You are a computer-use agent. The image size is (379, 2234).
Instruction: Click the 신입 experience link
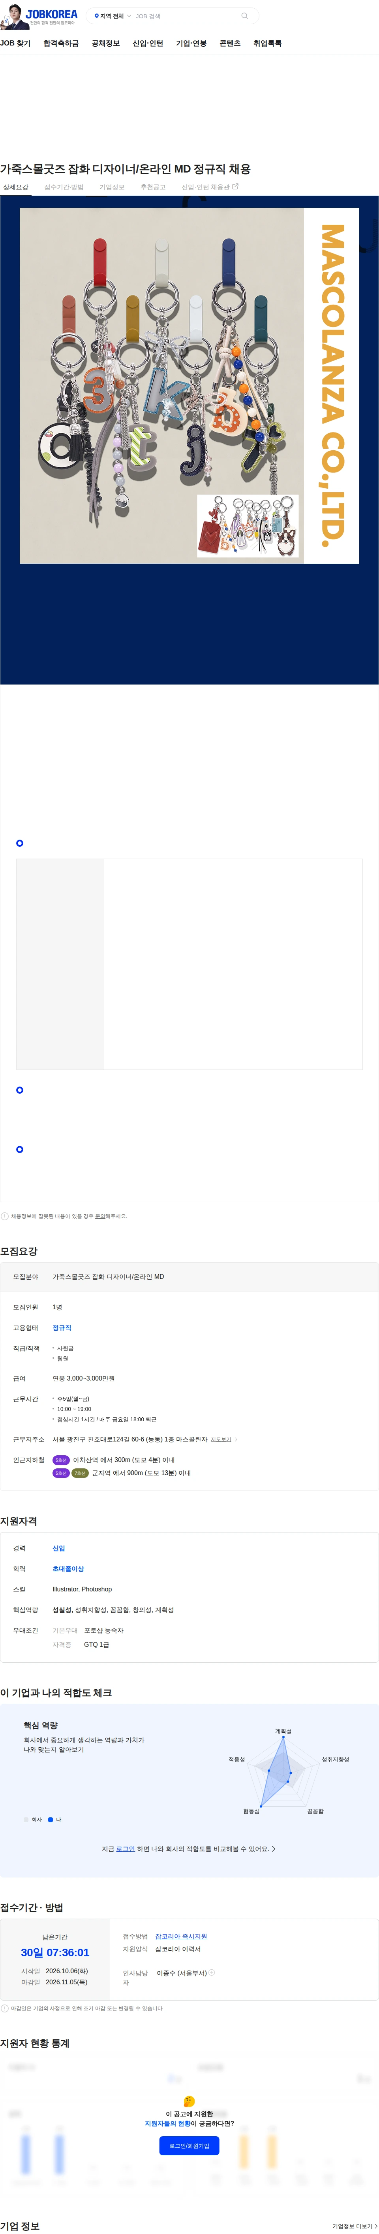click(58, 1548)
